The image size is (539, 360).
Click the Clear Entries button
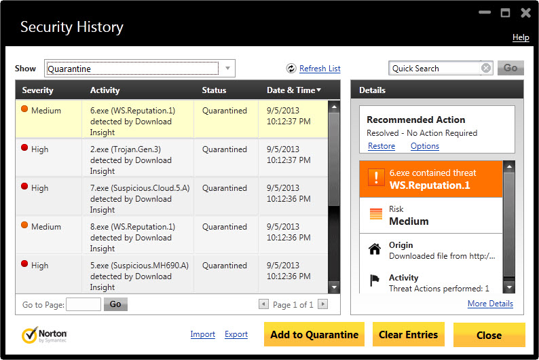(409, 335)
